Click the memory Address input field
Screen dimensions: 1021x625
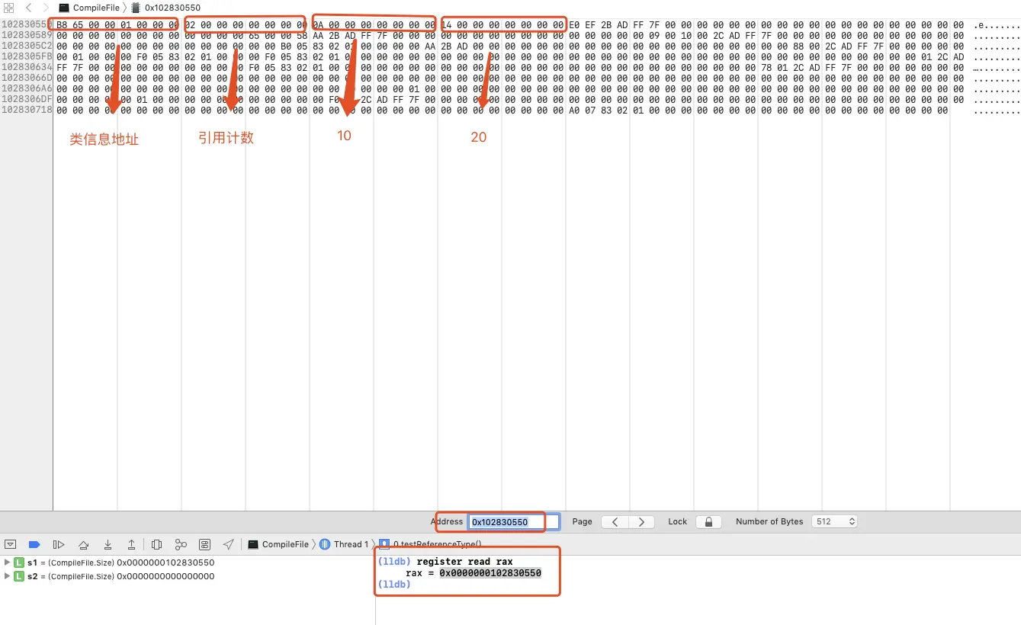click(x=513, y=522)
